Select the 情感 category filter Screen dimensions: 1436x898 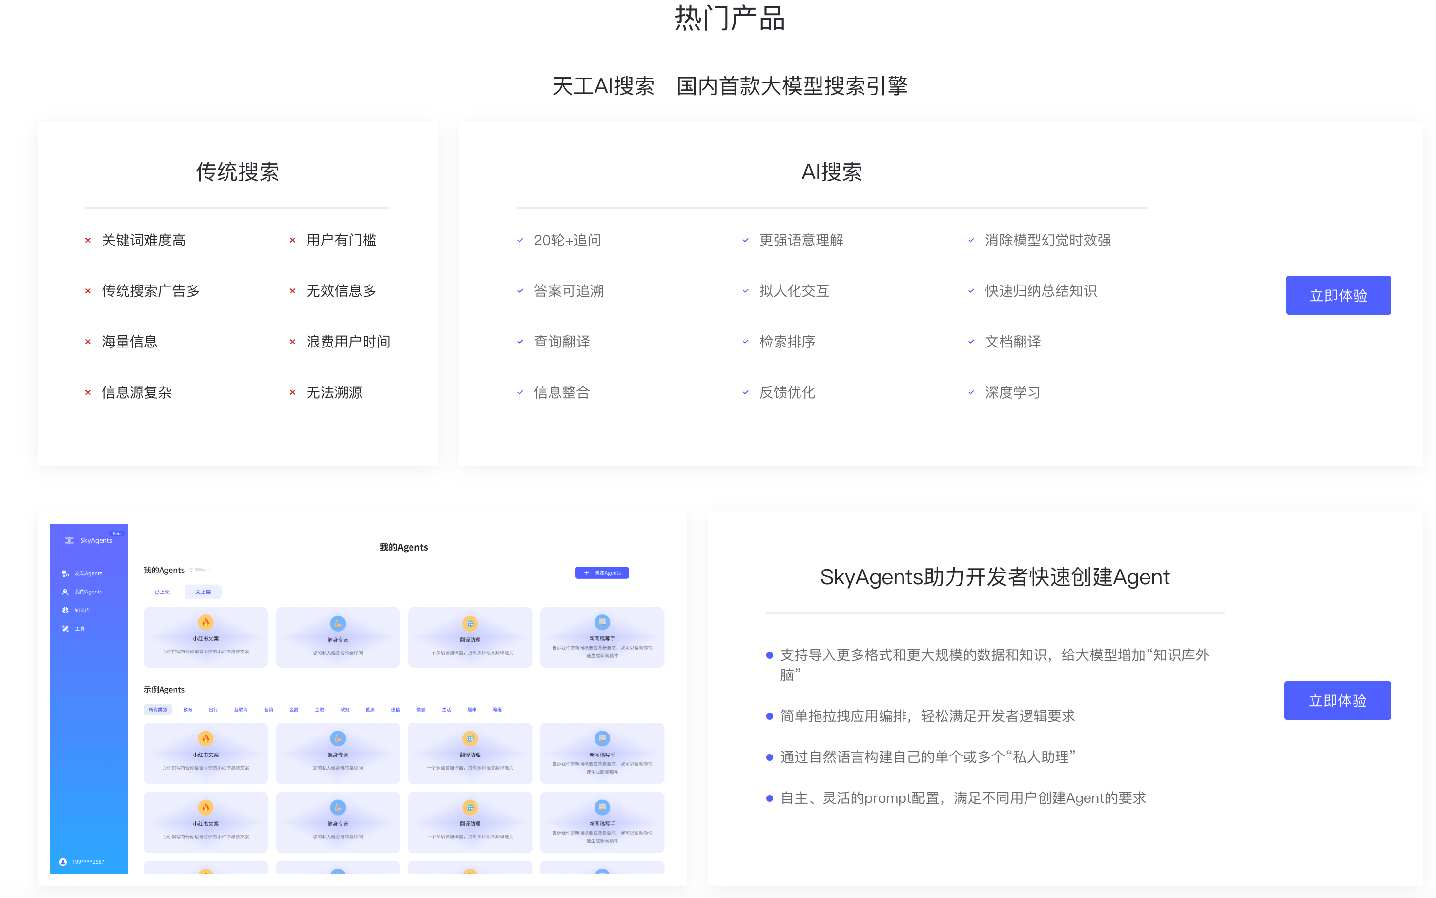(x=421, y=710)
